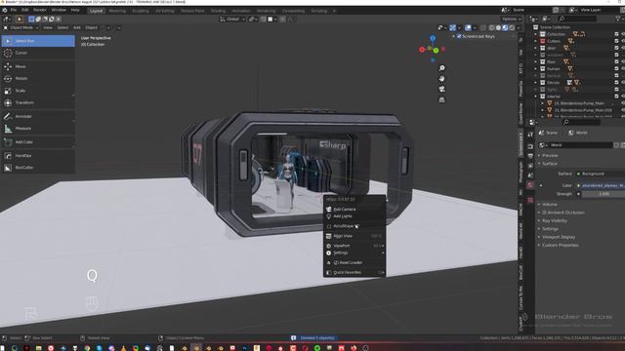The image size is (625, 351).
Task: Toggle exclude checkbox for Collection row
Action: pos(616,34)
